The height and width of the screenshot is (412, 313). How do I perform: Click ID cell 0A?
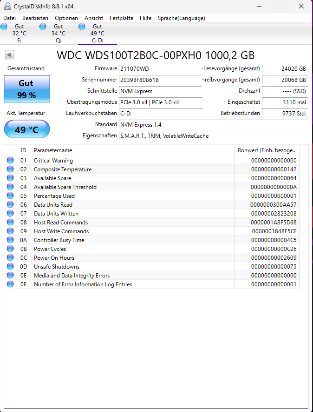23,240
